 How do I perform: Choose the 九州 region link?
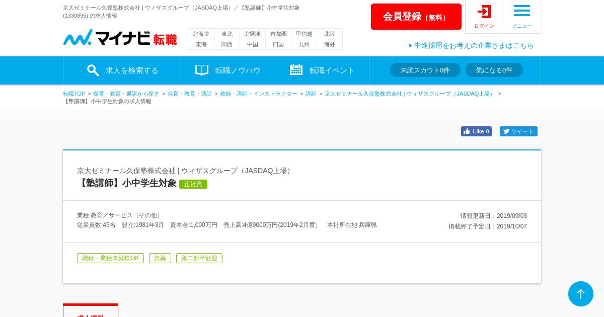tap(304, 44)
